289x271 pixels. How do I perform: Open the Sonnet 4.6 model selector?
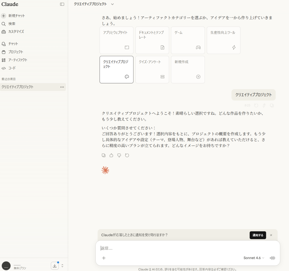[253, 258]
